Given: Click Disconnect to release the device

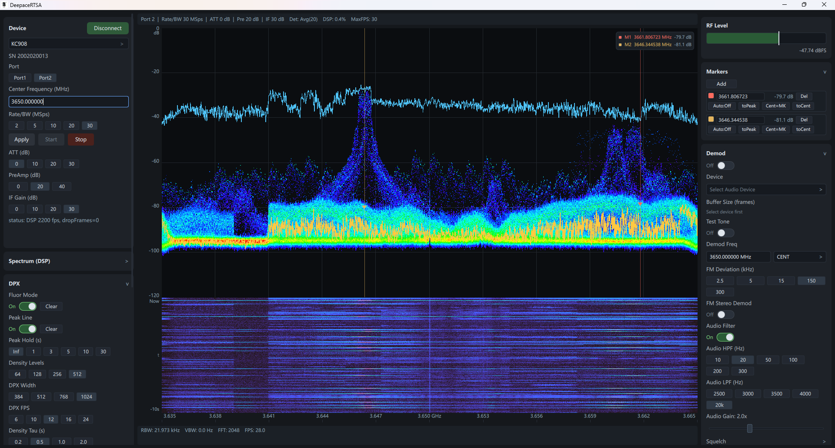Looking at the screenshot, I should 107,28.
